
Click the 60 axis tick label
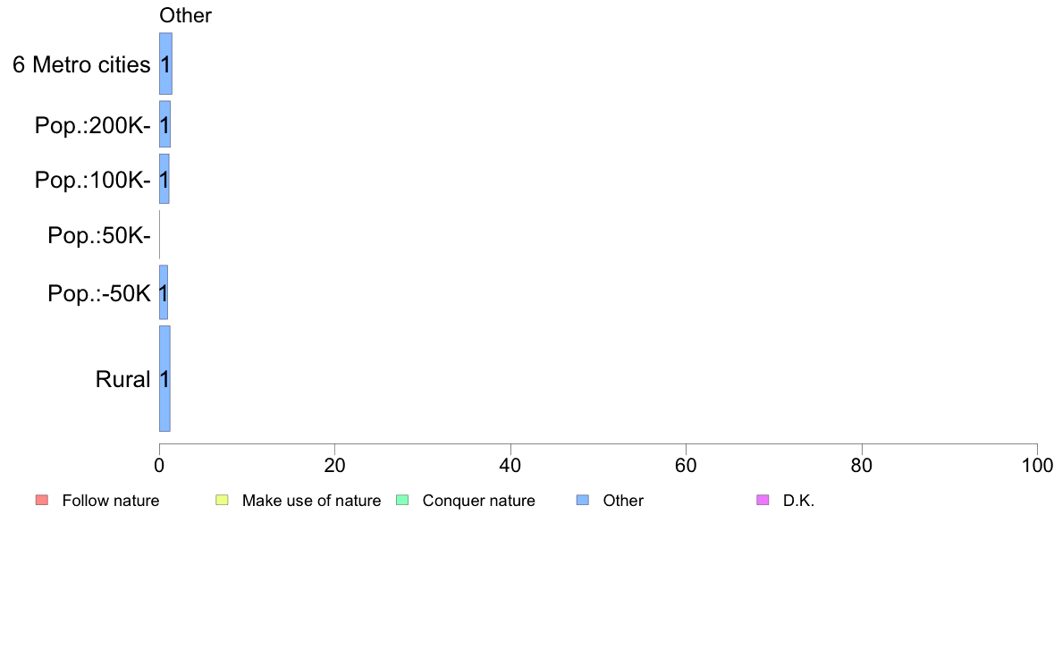(x=687, y=465)
